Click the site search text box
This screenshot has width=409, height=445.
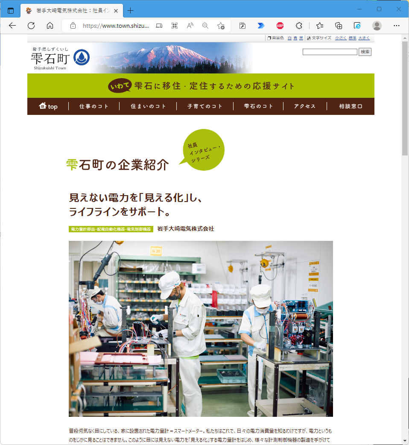330,52
